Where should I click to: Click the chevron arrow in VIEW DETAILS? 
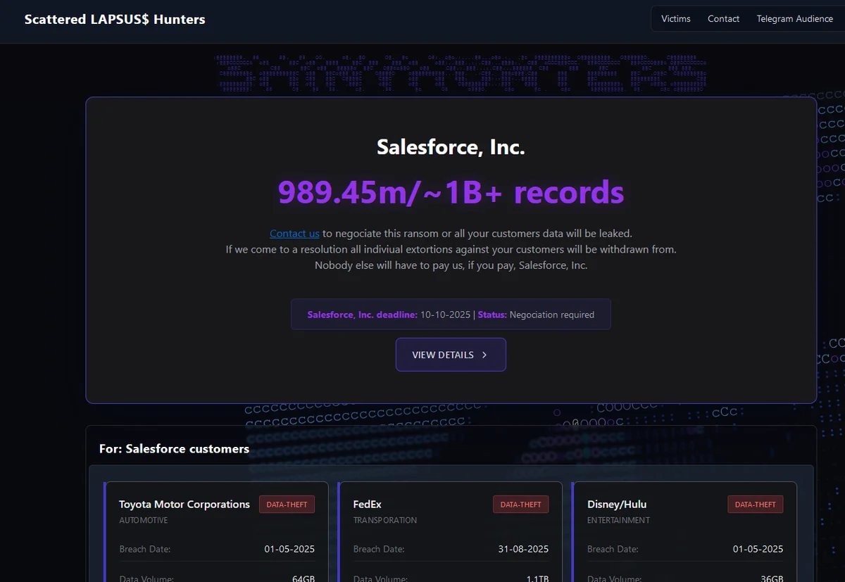(484, 355)
